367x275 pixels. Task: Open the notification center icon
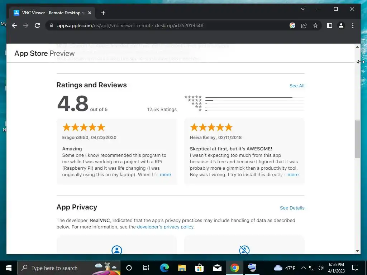(x=355, y=268)
